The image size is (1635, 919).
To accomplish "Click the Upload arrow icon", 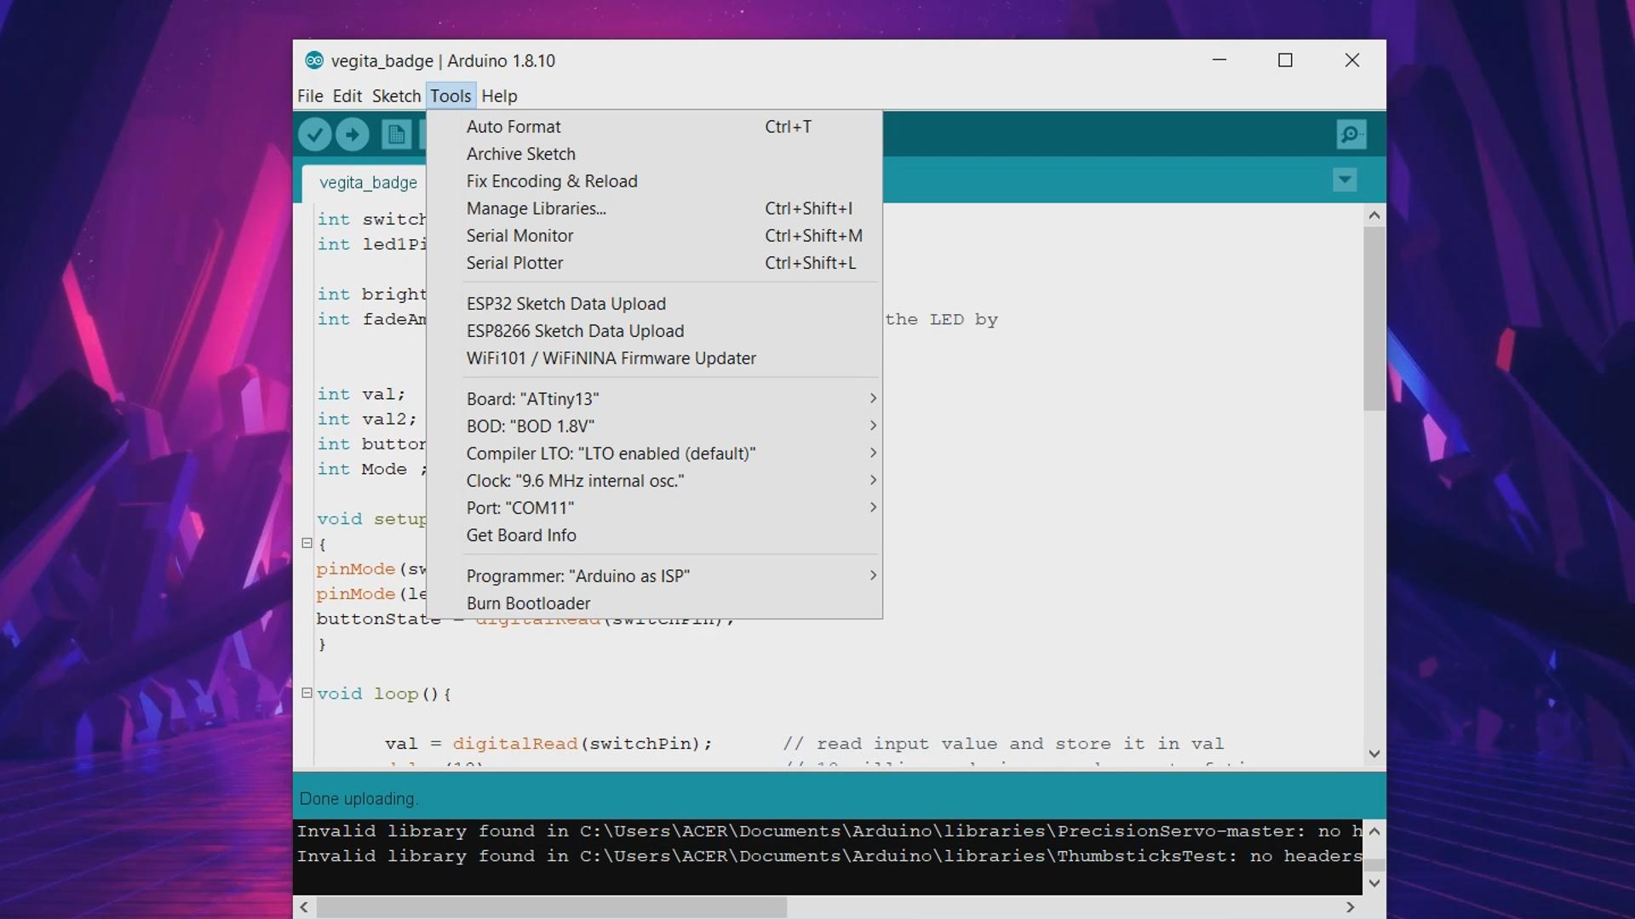I will click(353, 134).
